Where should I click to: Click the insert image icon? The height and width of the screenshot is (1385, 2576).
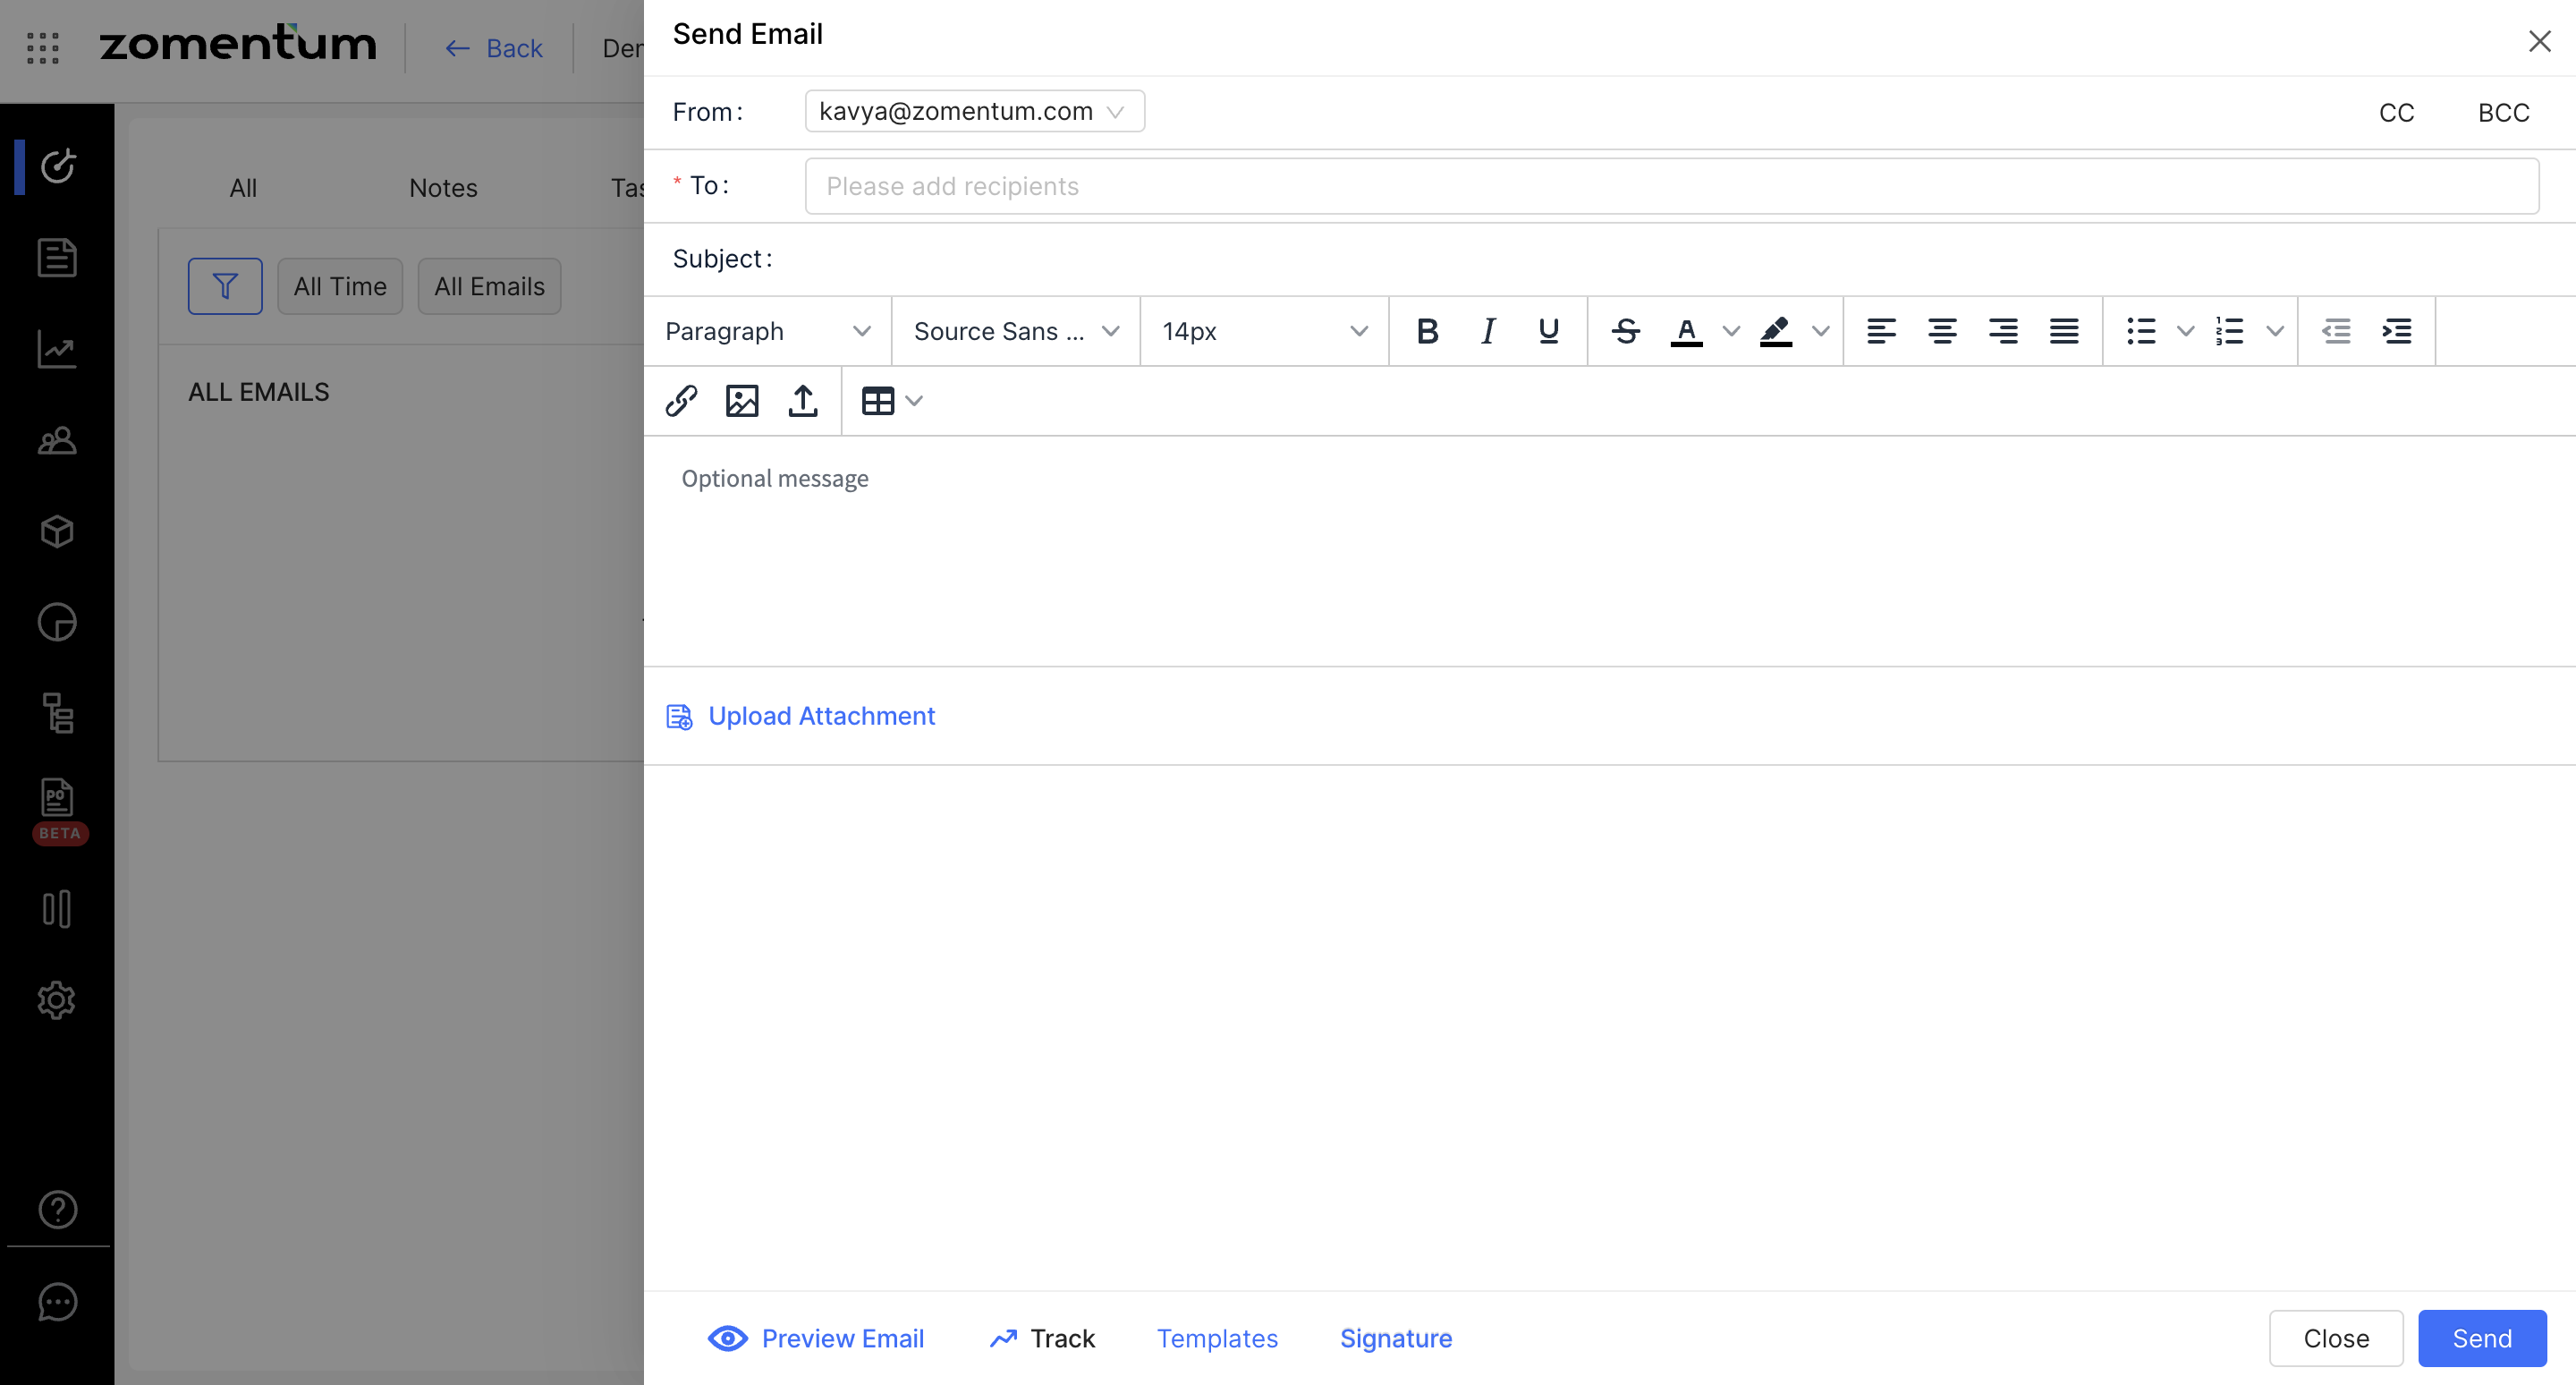[x=742, y=401]
